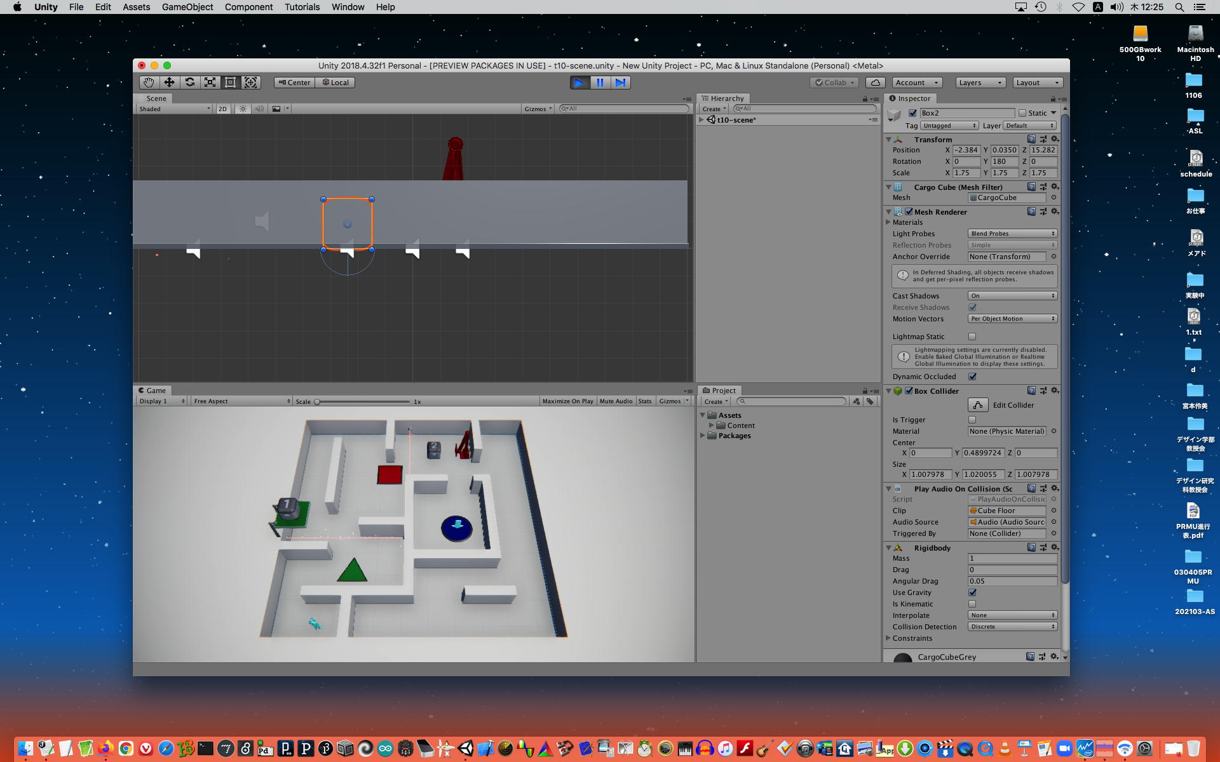Open the Layers dropdown
1220x762 pixels.
tap(980, 83)
